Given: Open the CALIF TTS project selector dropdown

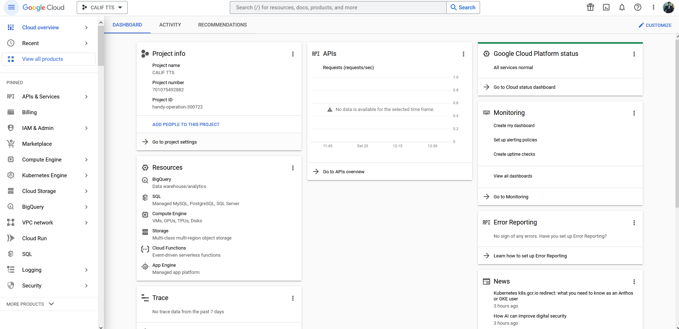Looking at the screenshot, I should [x=102, y=8].
